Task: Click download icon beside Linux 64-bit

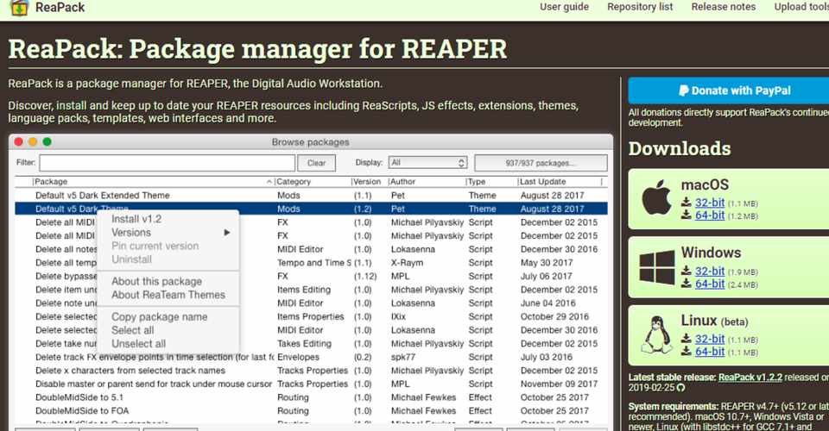Action: pos(687,352)
